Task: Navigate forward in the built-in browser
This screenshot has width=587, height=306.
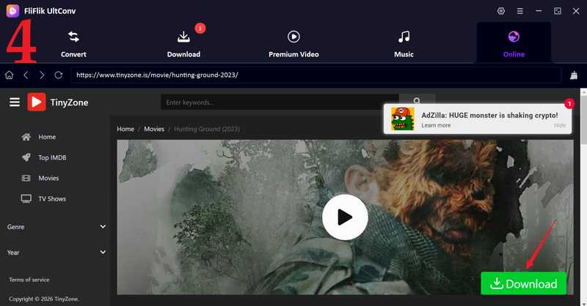Action: 42,75
